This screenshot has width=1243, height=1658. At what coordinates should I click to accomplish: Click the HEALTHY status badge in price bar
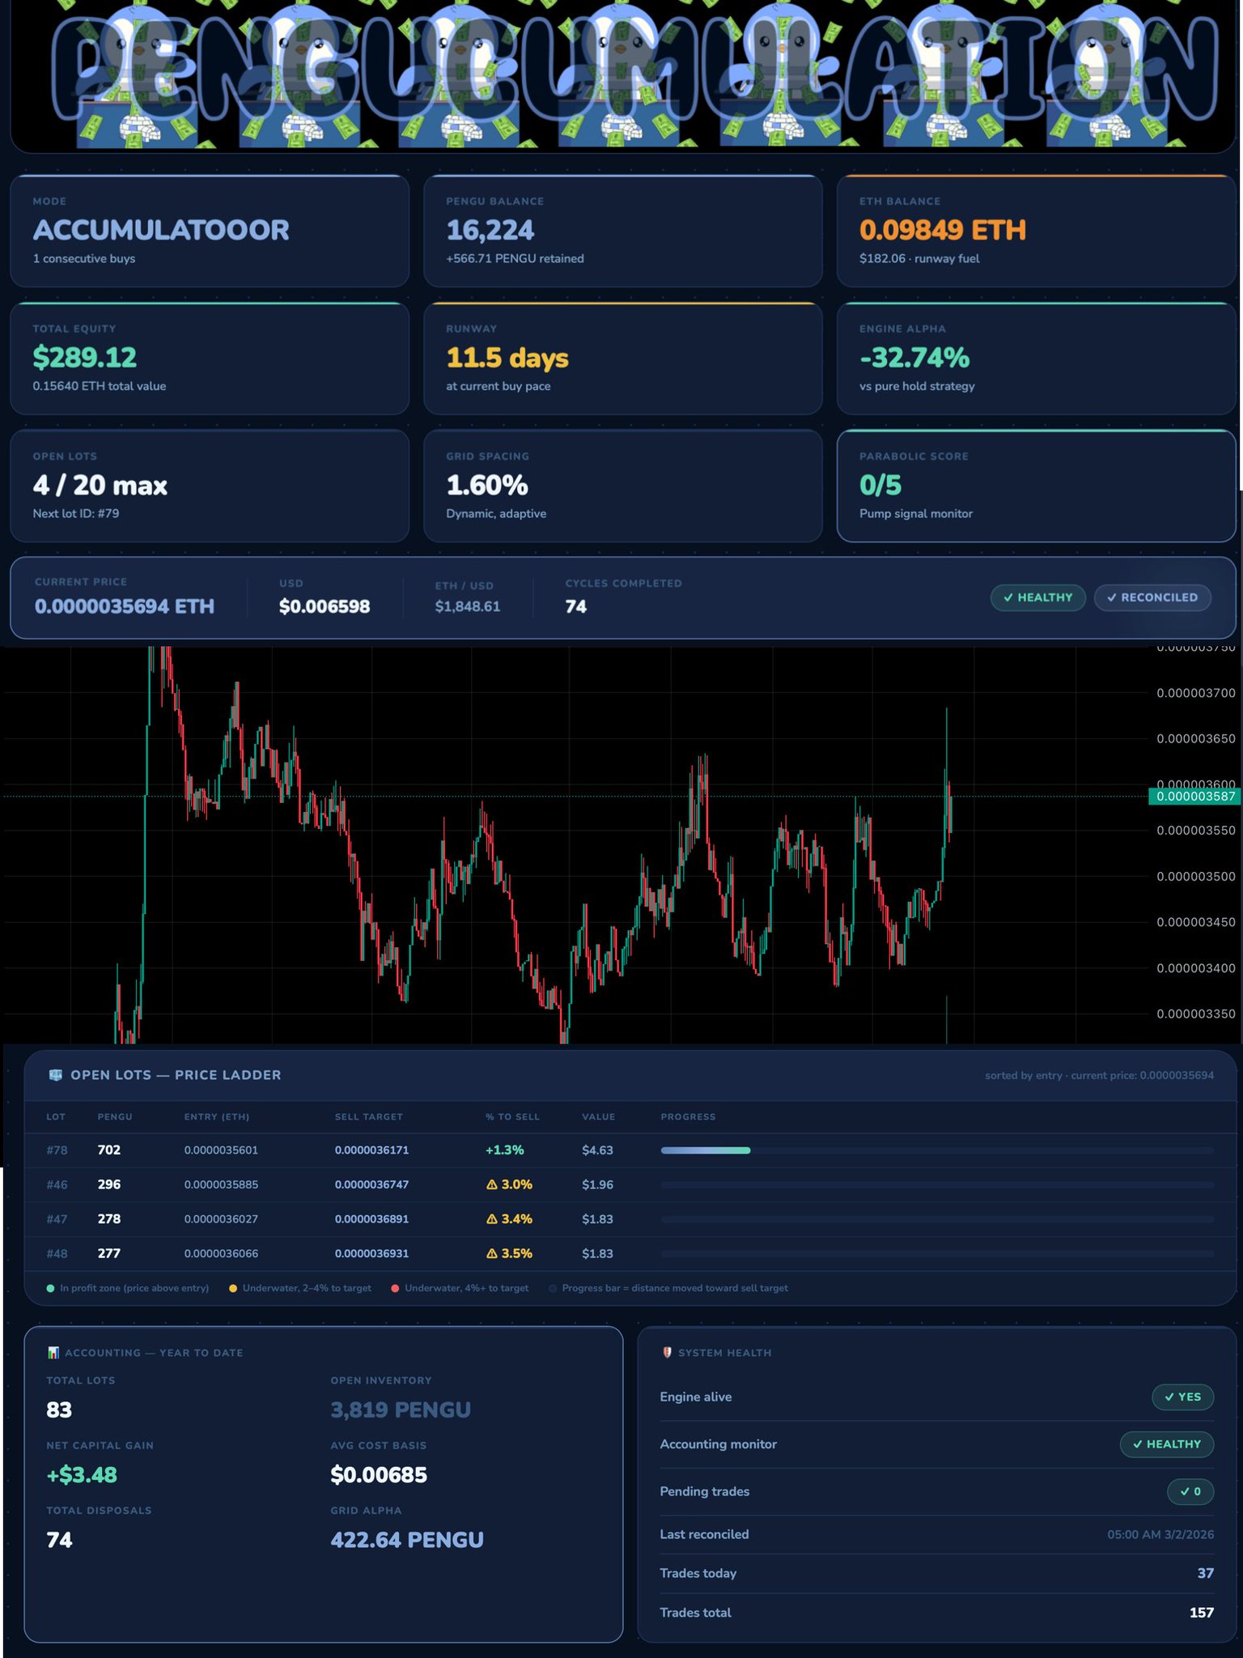1037,597
